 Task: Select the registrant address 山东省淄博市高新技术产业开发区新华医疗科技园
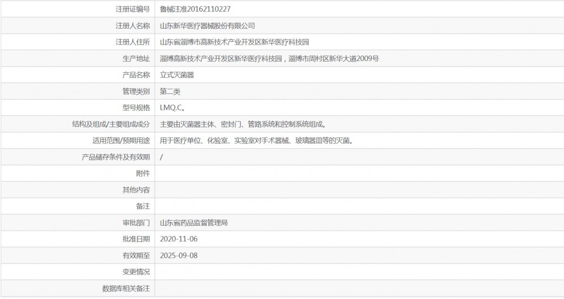[x=235, y=42]
